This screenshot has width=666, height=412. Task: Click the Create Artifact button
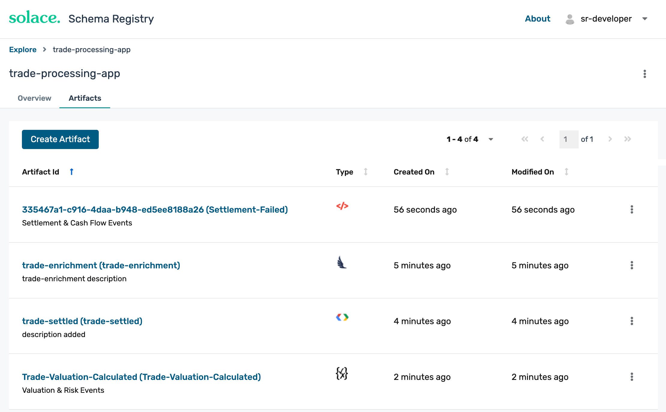click(x=60, y=139)
